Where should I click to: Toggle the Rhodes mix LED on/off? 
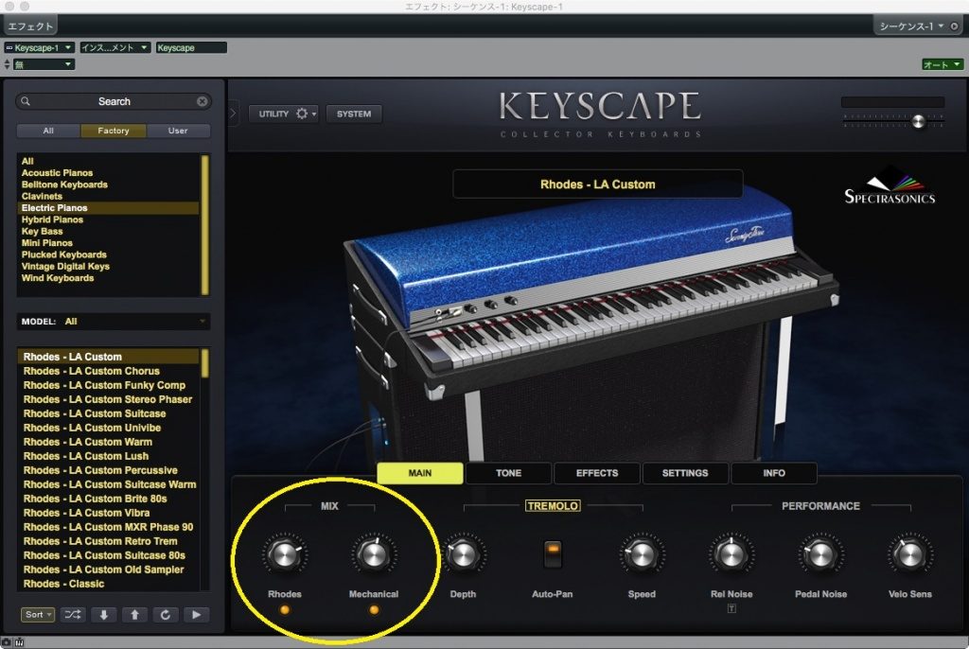[x=285, y=610]
